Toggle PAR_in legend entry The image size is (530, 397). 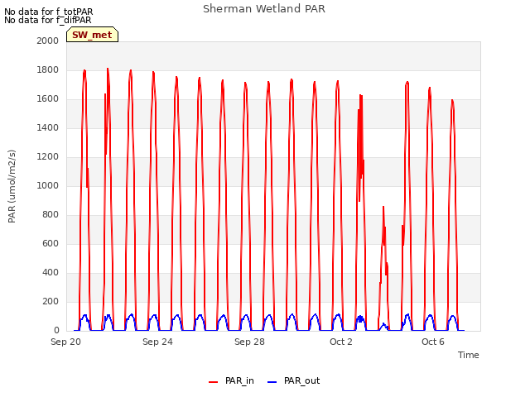(231, 381)
